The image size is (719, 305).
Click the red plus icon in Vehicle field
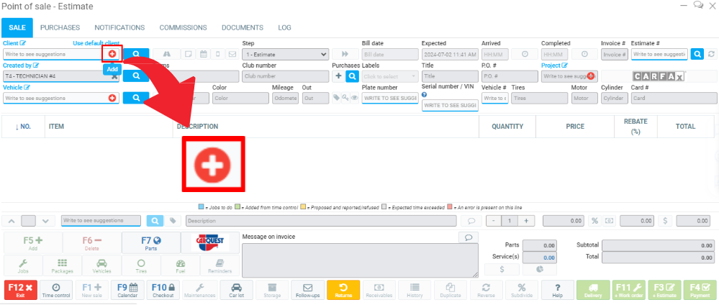112,98
